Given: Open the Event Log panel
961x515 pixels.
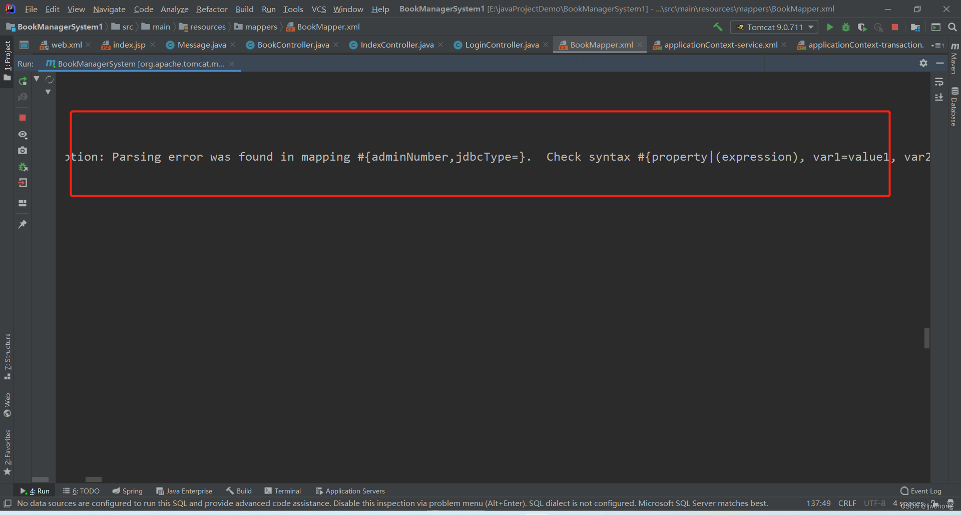Looking at the screenshot, I should 921,491.
